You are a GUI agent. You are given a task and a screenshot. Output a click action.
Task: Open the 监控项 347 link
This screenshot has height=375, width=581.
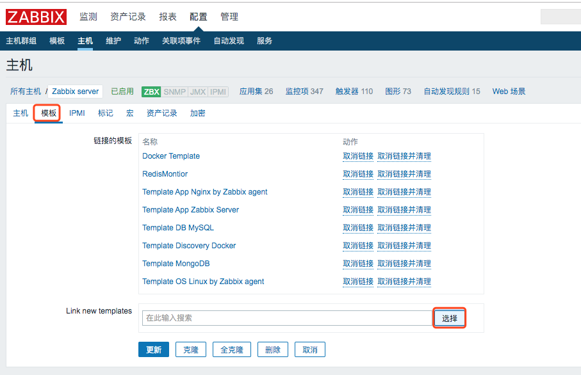click(304, 92)
